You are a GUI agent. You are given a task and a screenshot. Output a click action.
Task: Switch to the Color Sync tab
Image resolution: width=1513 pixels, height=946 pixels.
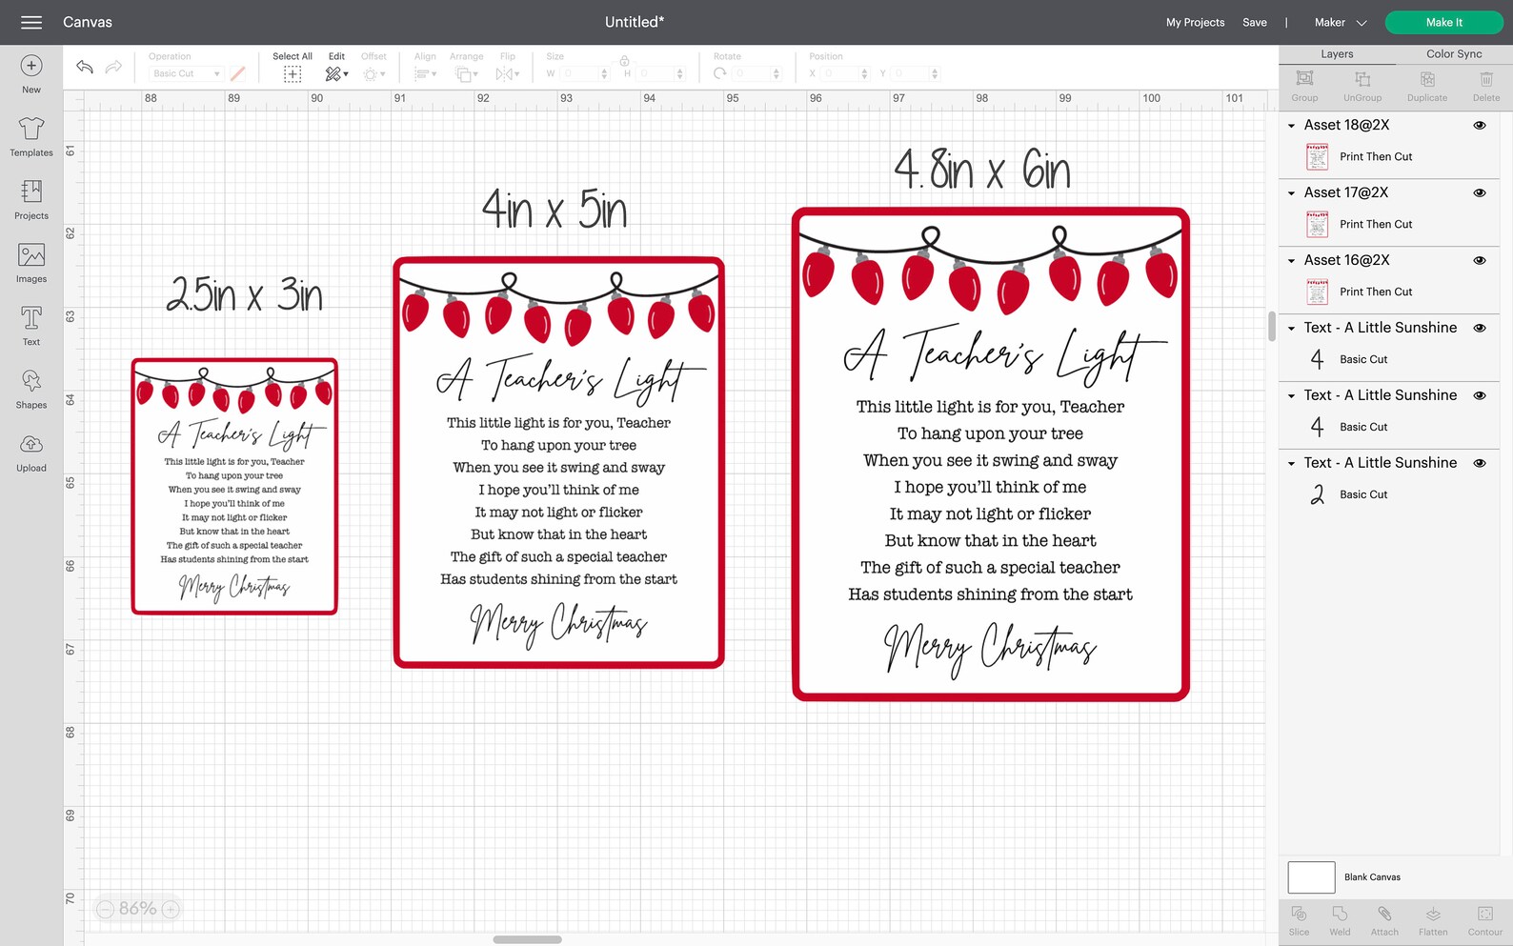1454,54
